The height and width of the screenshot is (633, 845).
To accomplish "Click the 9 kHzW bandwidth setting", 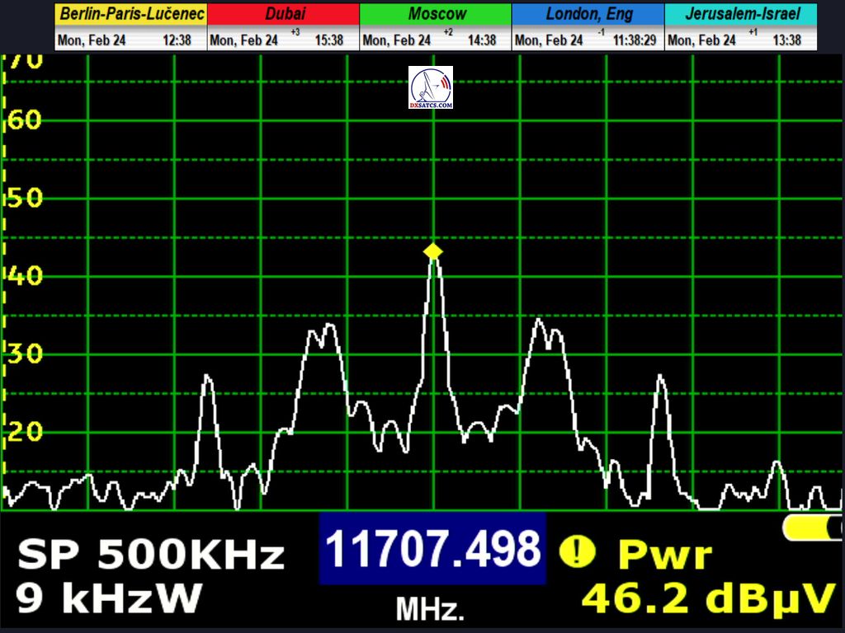I will [107, 598].
